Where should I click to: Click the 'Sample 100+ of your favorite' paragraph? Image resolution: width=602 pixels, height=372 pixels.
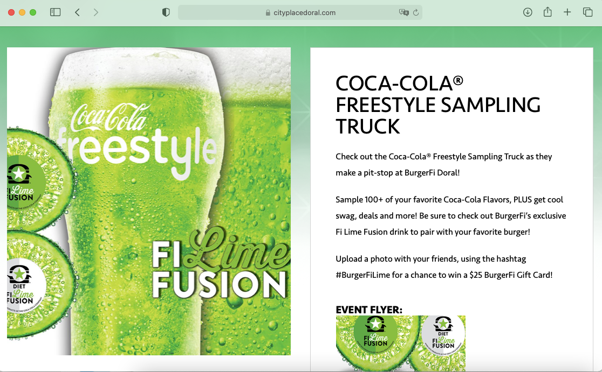451,216
